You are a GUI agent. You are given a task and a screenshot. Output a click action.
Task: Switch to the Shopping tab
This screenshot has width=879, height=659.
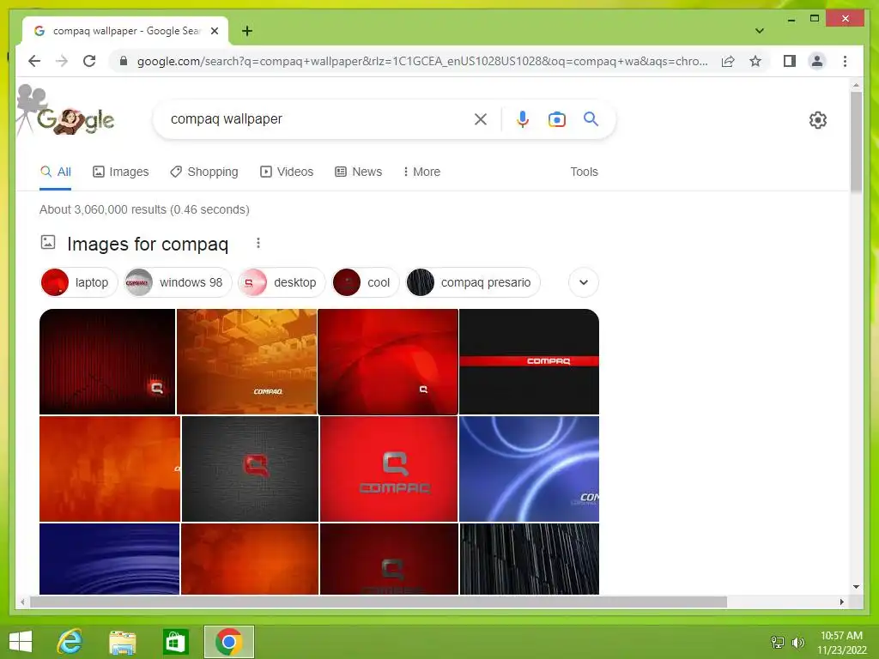pyautogui.click(x=204, y=172)
